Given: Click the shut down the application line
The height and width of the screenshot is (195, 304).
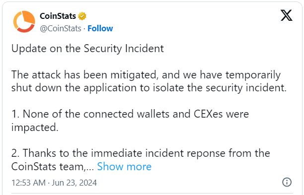Looking at the screenshot, I should 149,88.
